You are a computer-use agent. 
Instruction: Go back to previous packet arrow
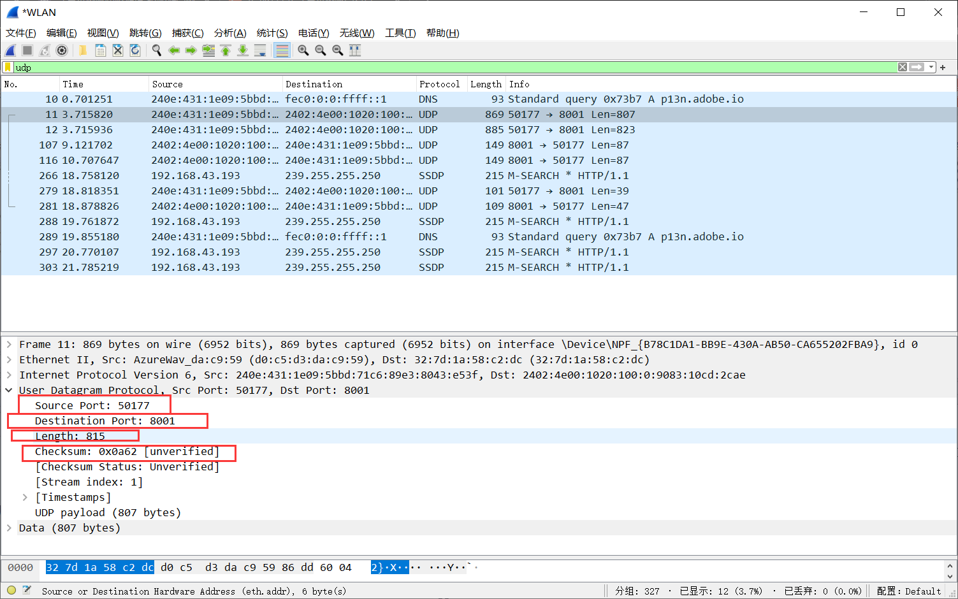pos(173,50)
